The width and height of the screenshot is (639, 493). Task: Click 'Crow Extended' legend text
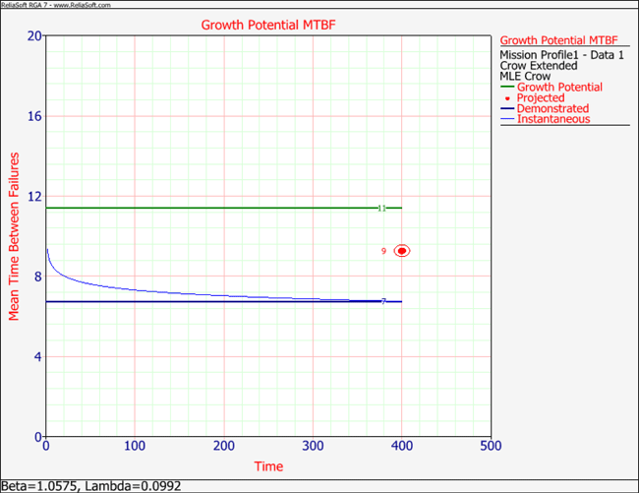tap(539, 66)
